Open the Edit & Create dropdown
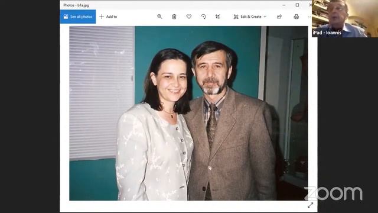Image resolution: width=378 pixels, height=213 pixels. [x=250, y=17]
